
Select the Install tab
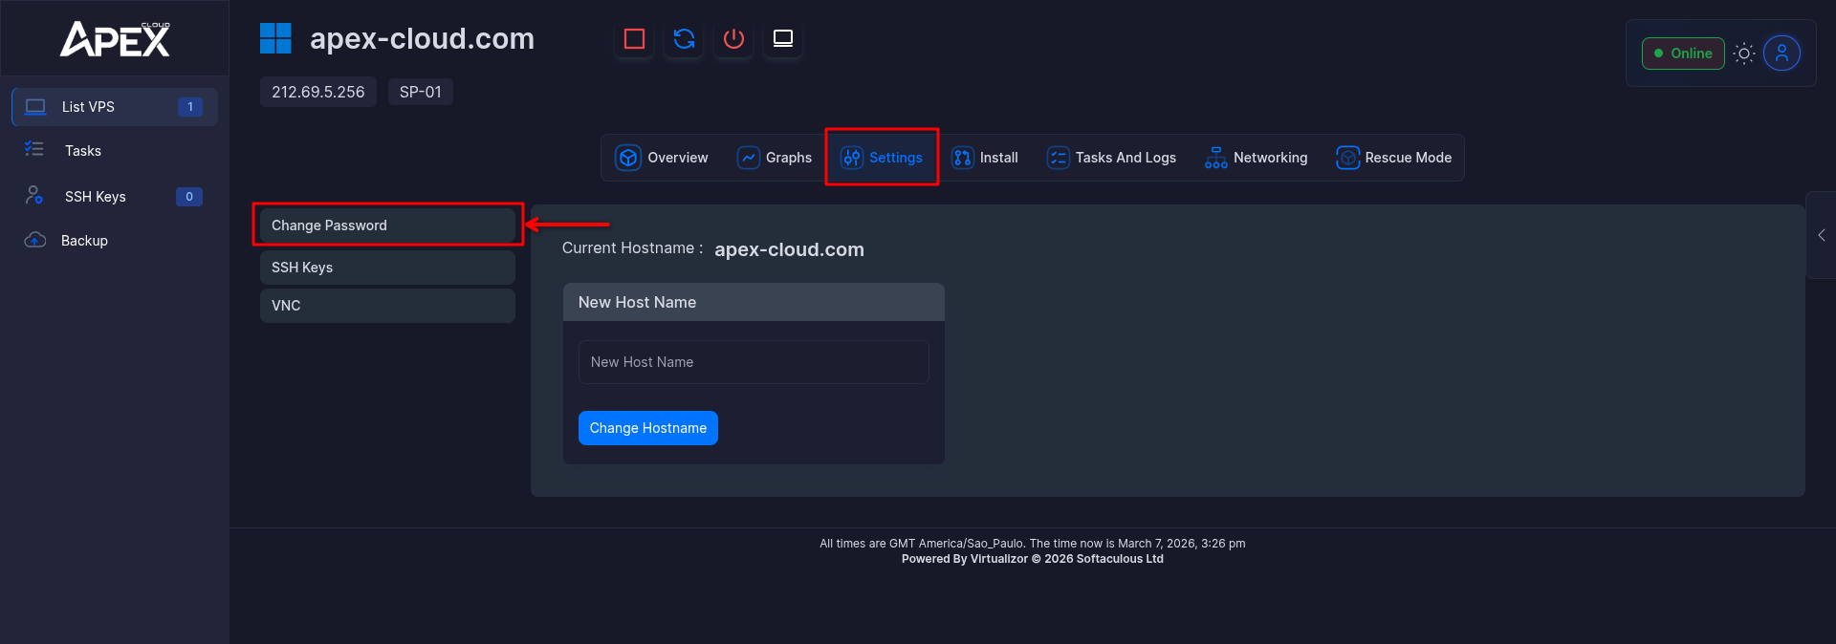[985, 158]
